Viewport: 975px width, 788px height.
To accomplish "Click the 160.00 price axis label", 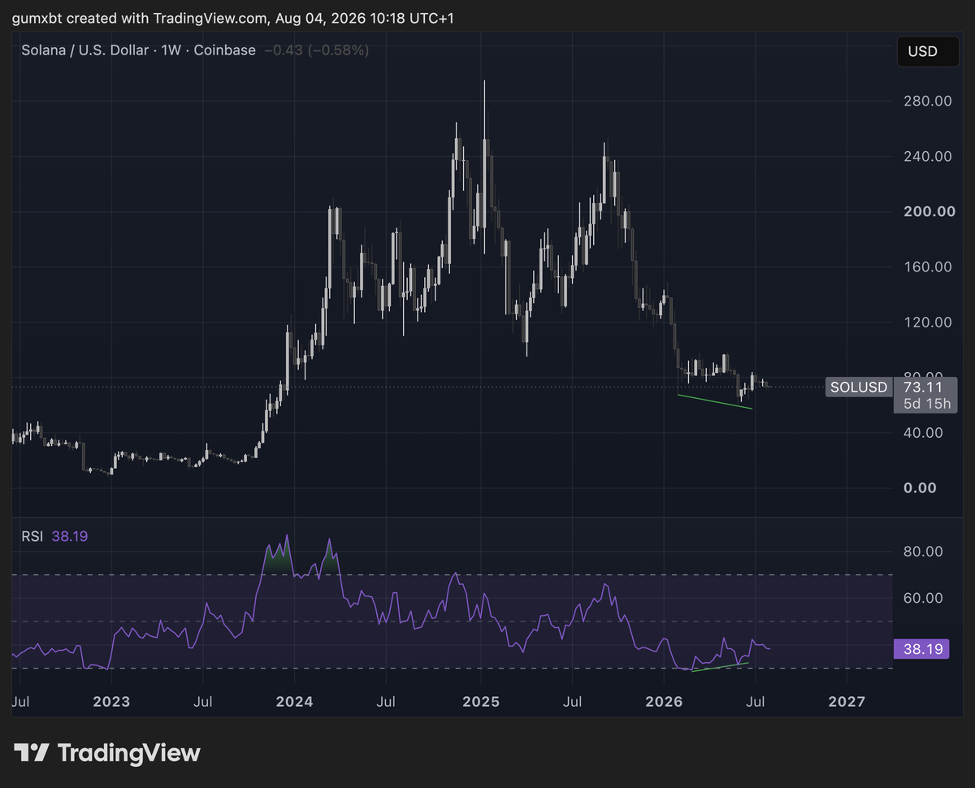I will (x=929, y=266).
